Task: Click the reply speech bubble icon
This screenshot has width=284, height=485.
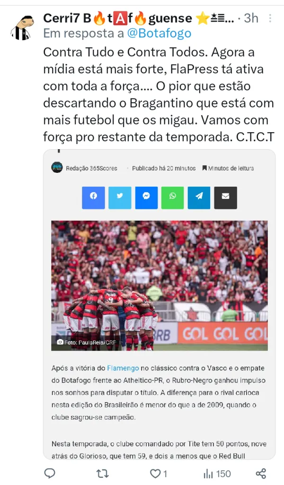Action: point(50,473)
